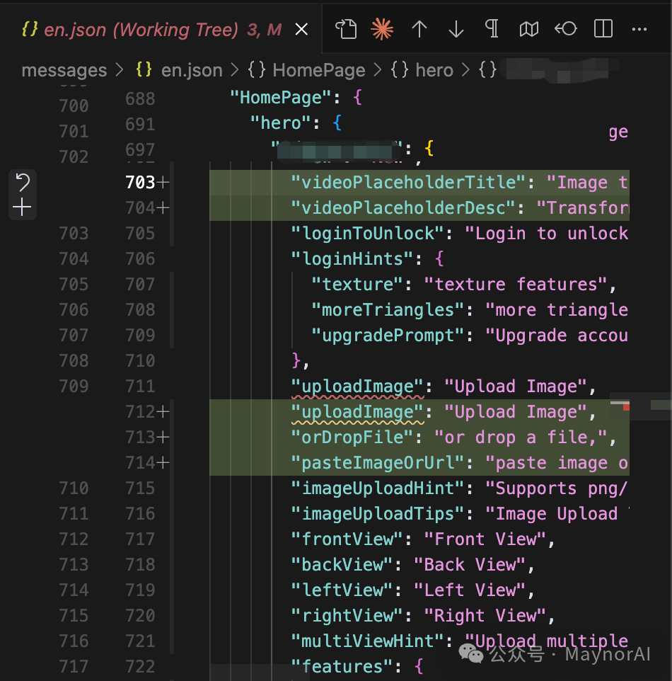
Task: Select HomePage in breadcrumb path
Action: [x=318, y=70]
